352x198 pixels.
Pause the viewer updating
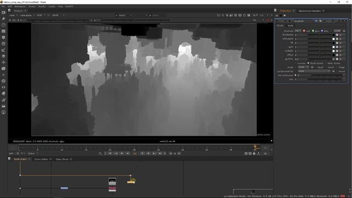point(249,15)
